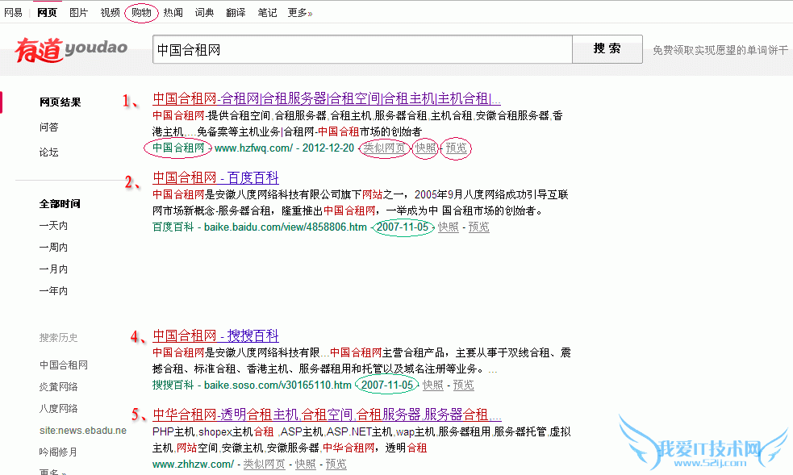The width and height of the screenshot is (793, 475).
Task: Open the 购物 tab
Action: [x=141, y=13]
